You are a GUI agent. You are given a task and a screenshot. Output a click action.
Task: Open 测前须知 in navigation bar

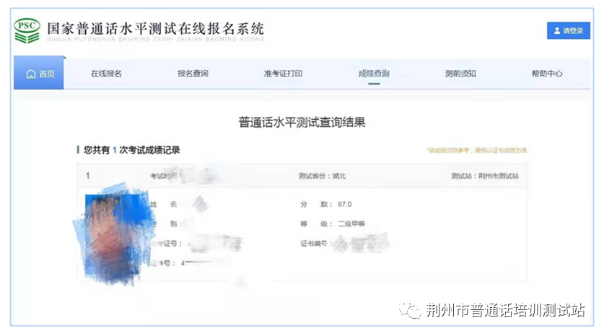(460, 74)
